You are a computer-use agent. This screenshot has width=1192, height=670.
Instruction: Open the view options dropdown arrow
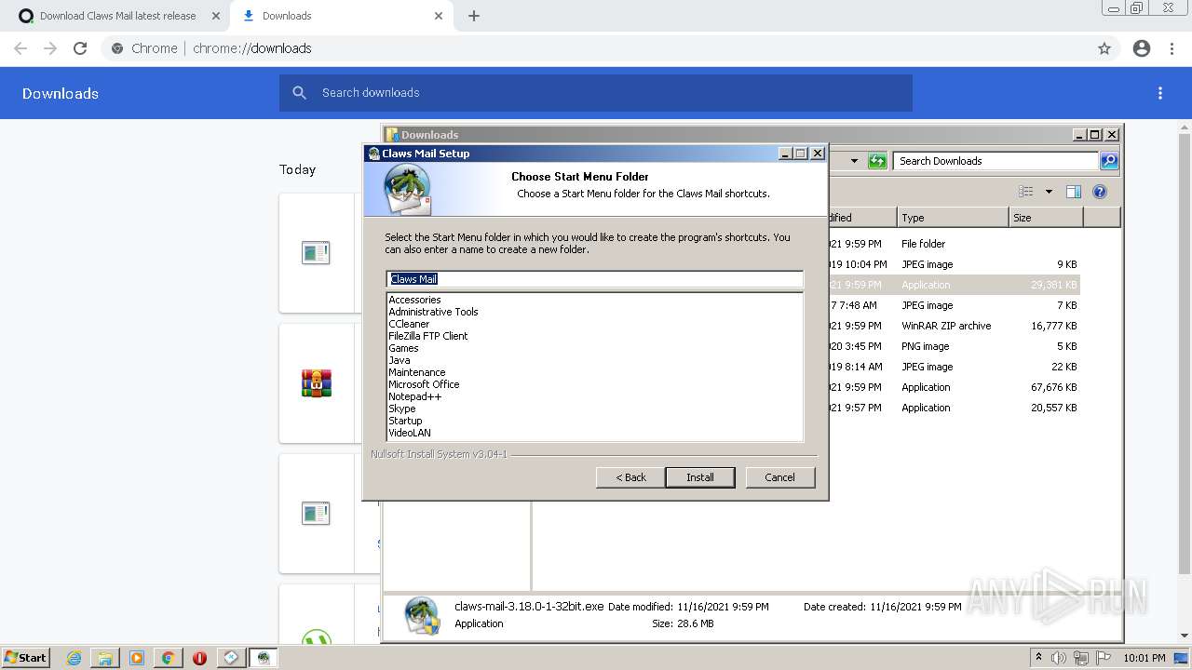pos(1049,192)
